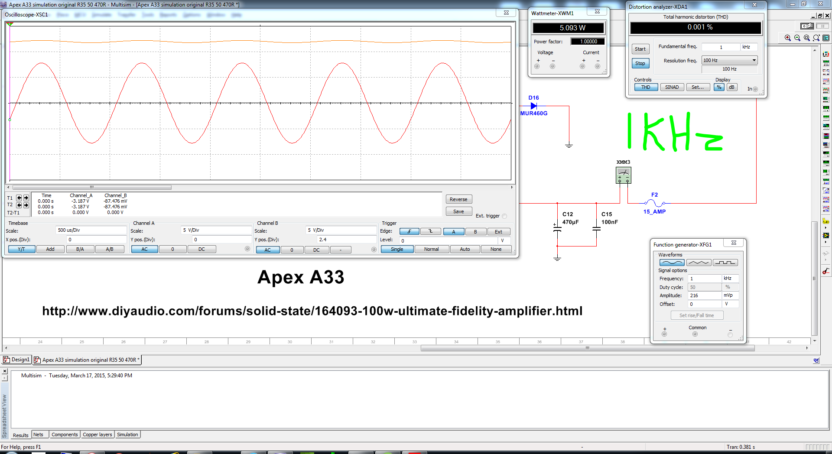Image resolution: width=832 pixels, height=454 pixels.
Task: Select sine waveform in function generator
Action: click(x=672, y=263)
